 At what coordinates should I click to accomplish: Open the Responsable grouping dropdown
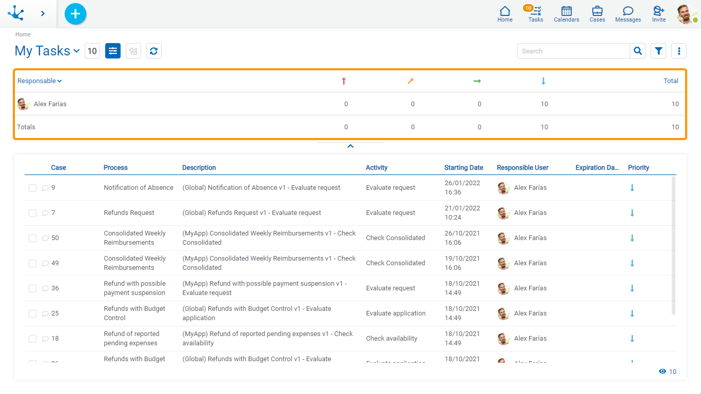point(40,81)
